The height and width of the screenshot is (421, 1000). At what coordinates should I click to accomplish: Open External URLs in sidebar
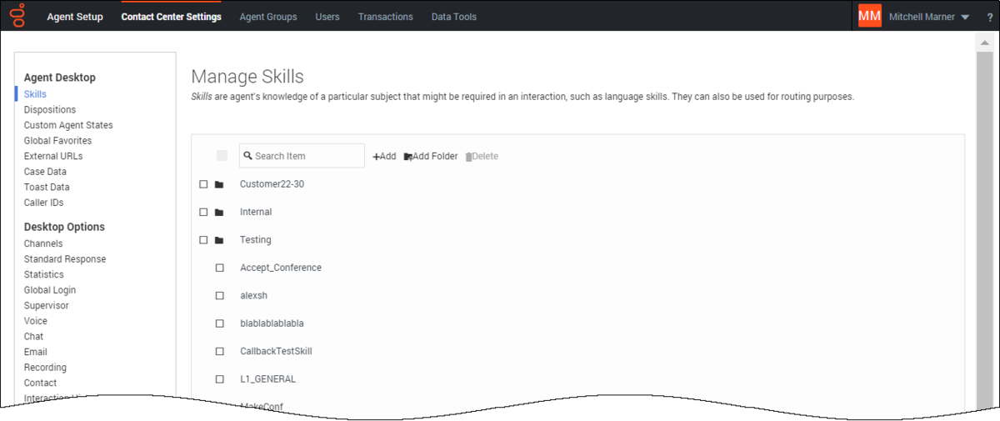pyautogui.click(x=53, y=156)
